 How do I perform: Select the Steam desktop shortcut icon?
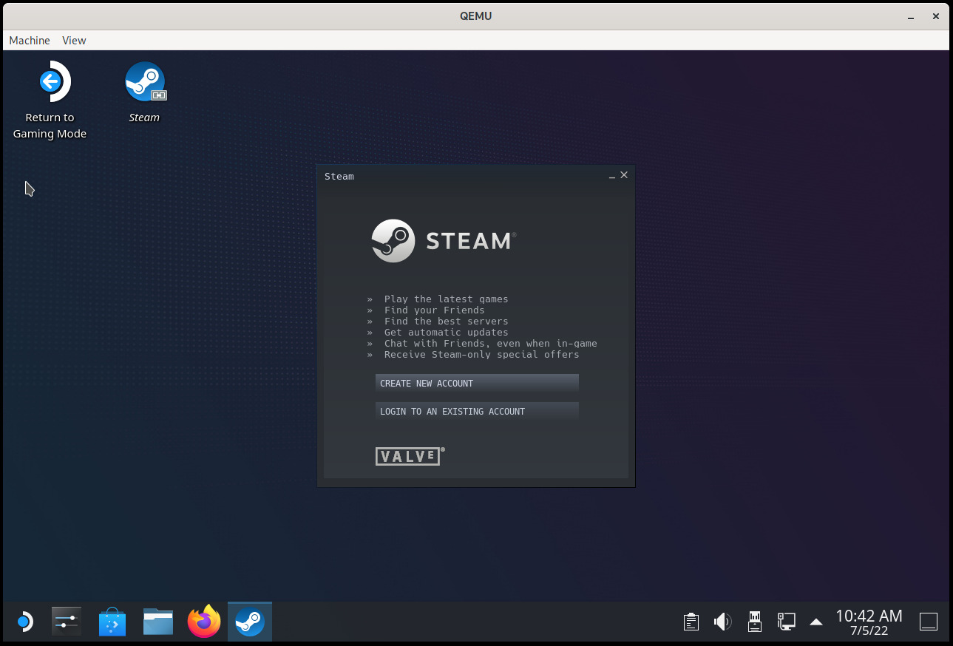(145, 81)
